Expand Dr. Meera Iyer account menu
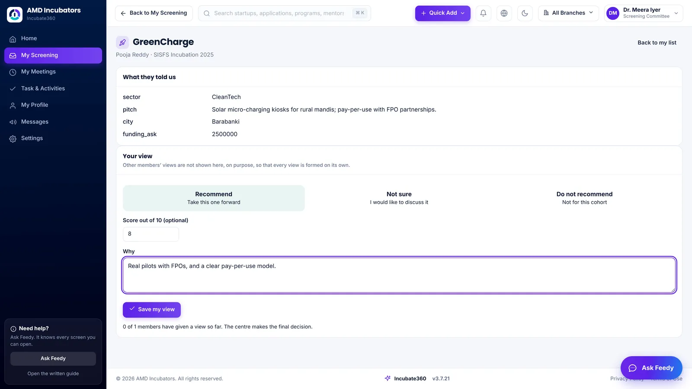This screenshot has width=692, height=389. pyautogui.click(x=644, y=13)
